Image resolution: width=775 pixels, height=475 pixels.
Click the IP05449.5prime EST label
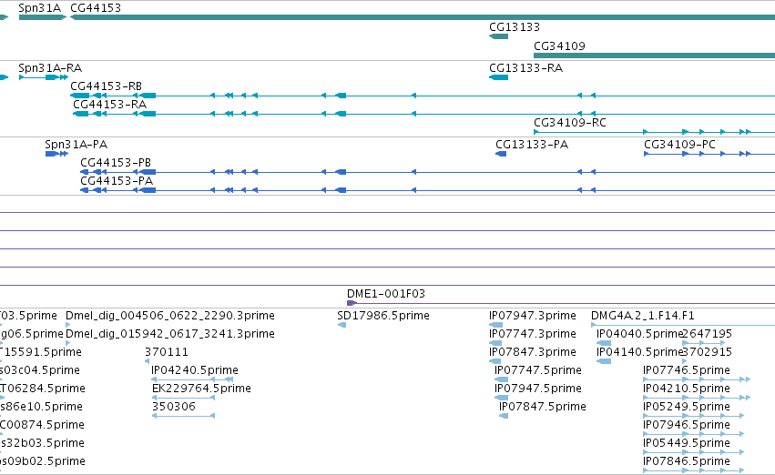(687, 443)
